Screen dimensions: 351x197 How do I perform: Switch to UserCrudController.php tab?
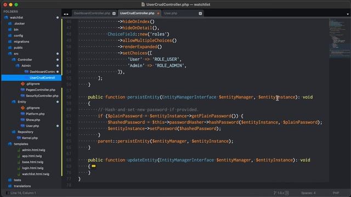pos(137,13)
